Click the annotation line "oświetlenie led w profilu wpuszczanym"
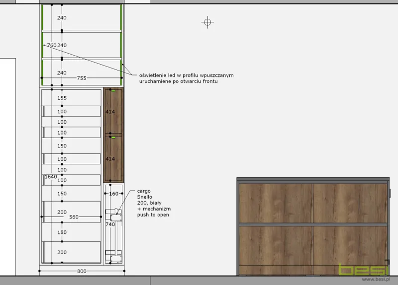The height and width of the screenshot is (285, 398). [186, 75]
